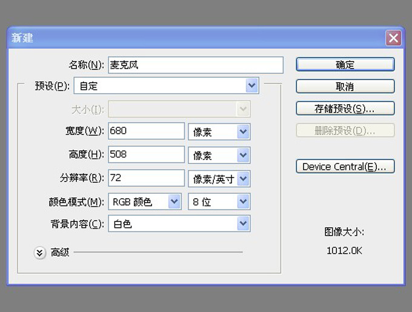Click the 背景内容(C): label

coord(78,224)
